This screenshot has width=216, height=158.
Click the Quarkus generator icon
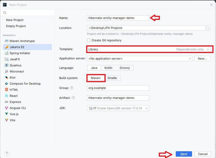coord(7,65)
